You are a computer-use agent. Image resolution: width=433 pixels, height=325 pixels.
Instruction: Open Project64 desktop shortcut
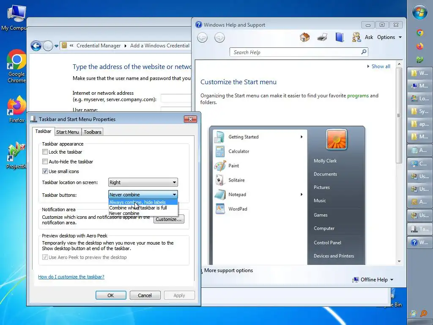coord(16,155)
